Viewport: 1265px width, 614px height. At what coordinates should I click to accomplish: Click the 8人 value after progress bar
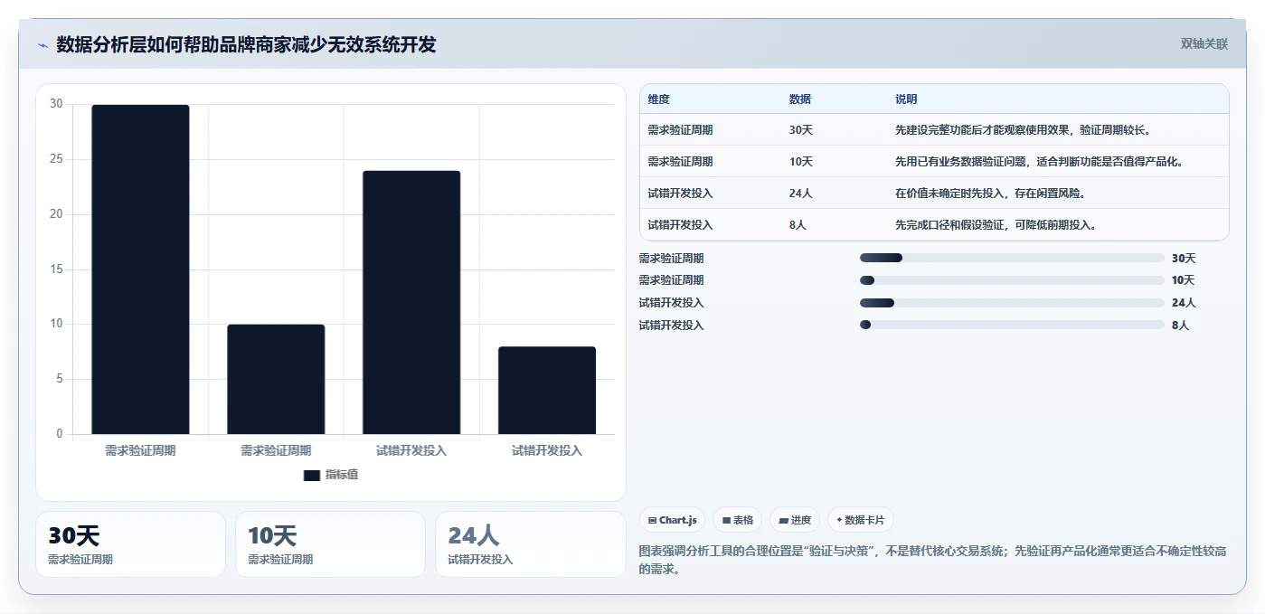[x=1180, y=325]
